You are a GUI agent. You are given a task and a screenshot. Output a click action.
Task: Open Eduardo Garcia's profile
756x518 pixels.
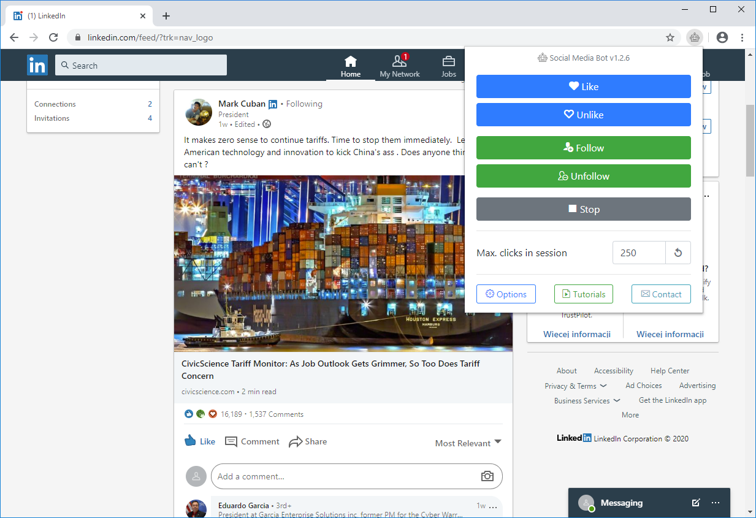(x=243, y=506)
